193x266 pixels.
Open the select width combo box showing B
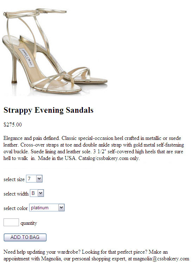(x=37, y=193)
